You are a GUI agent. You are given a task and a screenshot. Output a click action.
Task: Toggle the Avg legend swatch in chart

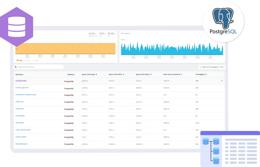pyautogui.click(x=17, y=61)
